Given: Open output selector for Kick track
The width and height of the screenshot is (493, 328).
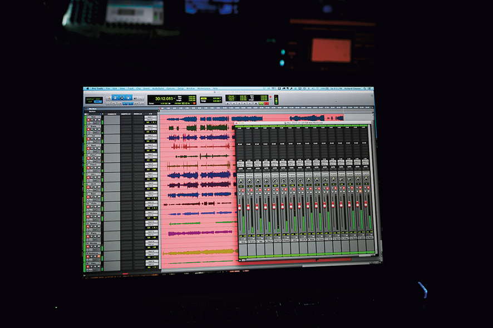Looking at the screenshot, I should 151,119.
